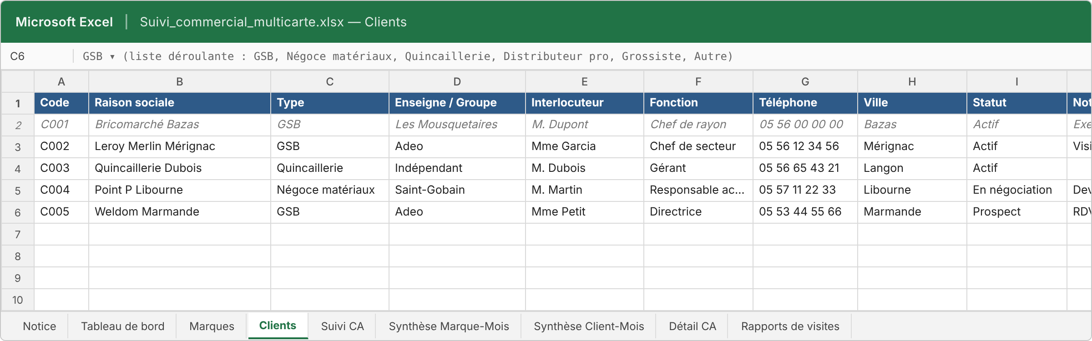This screenshot has height=341, width=1092.
Task: Select cell Directrice
Action: (x=698, y=212)
